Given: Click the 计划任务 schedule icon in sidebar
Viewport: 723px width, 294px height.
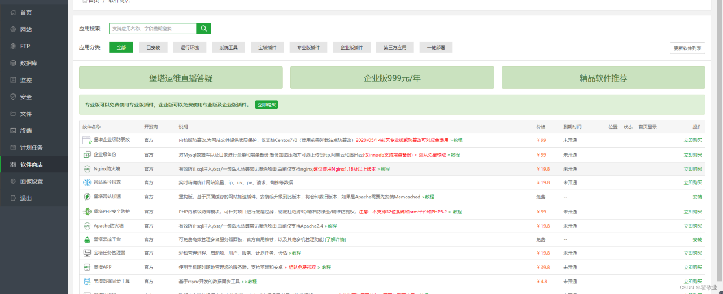Looking at the screenshot, I should tap(14, 148).
